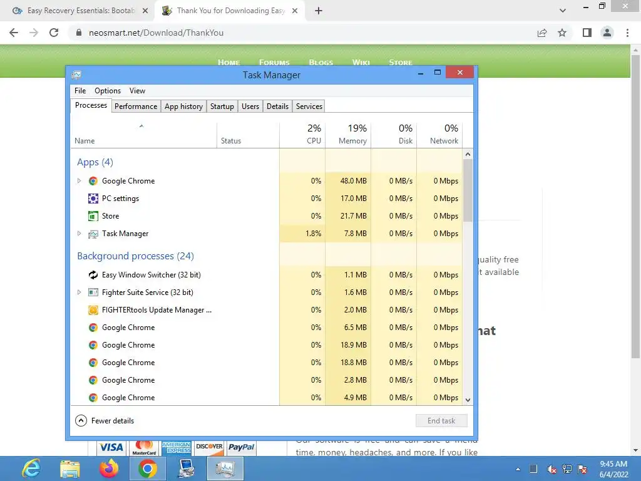Open the Chrome profile avatar
The width and height of the screenshot is (641, 481).
point(607,33)
